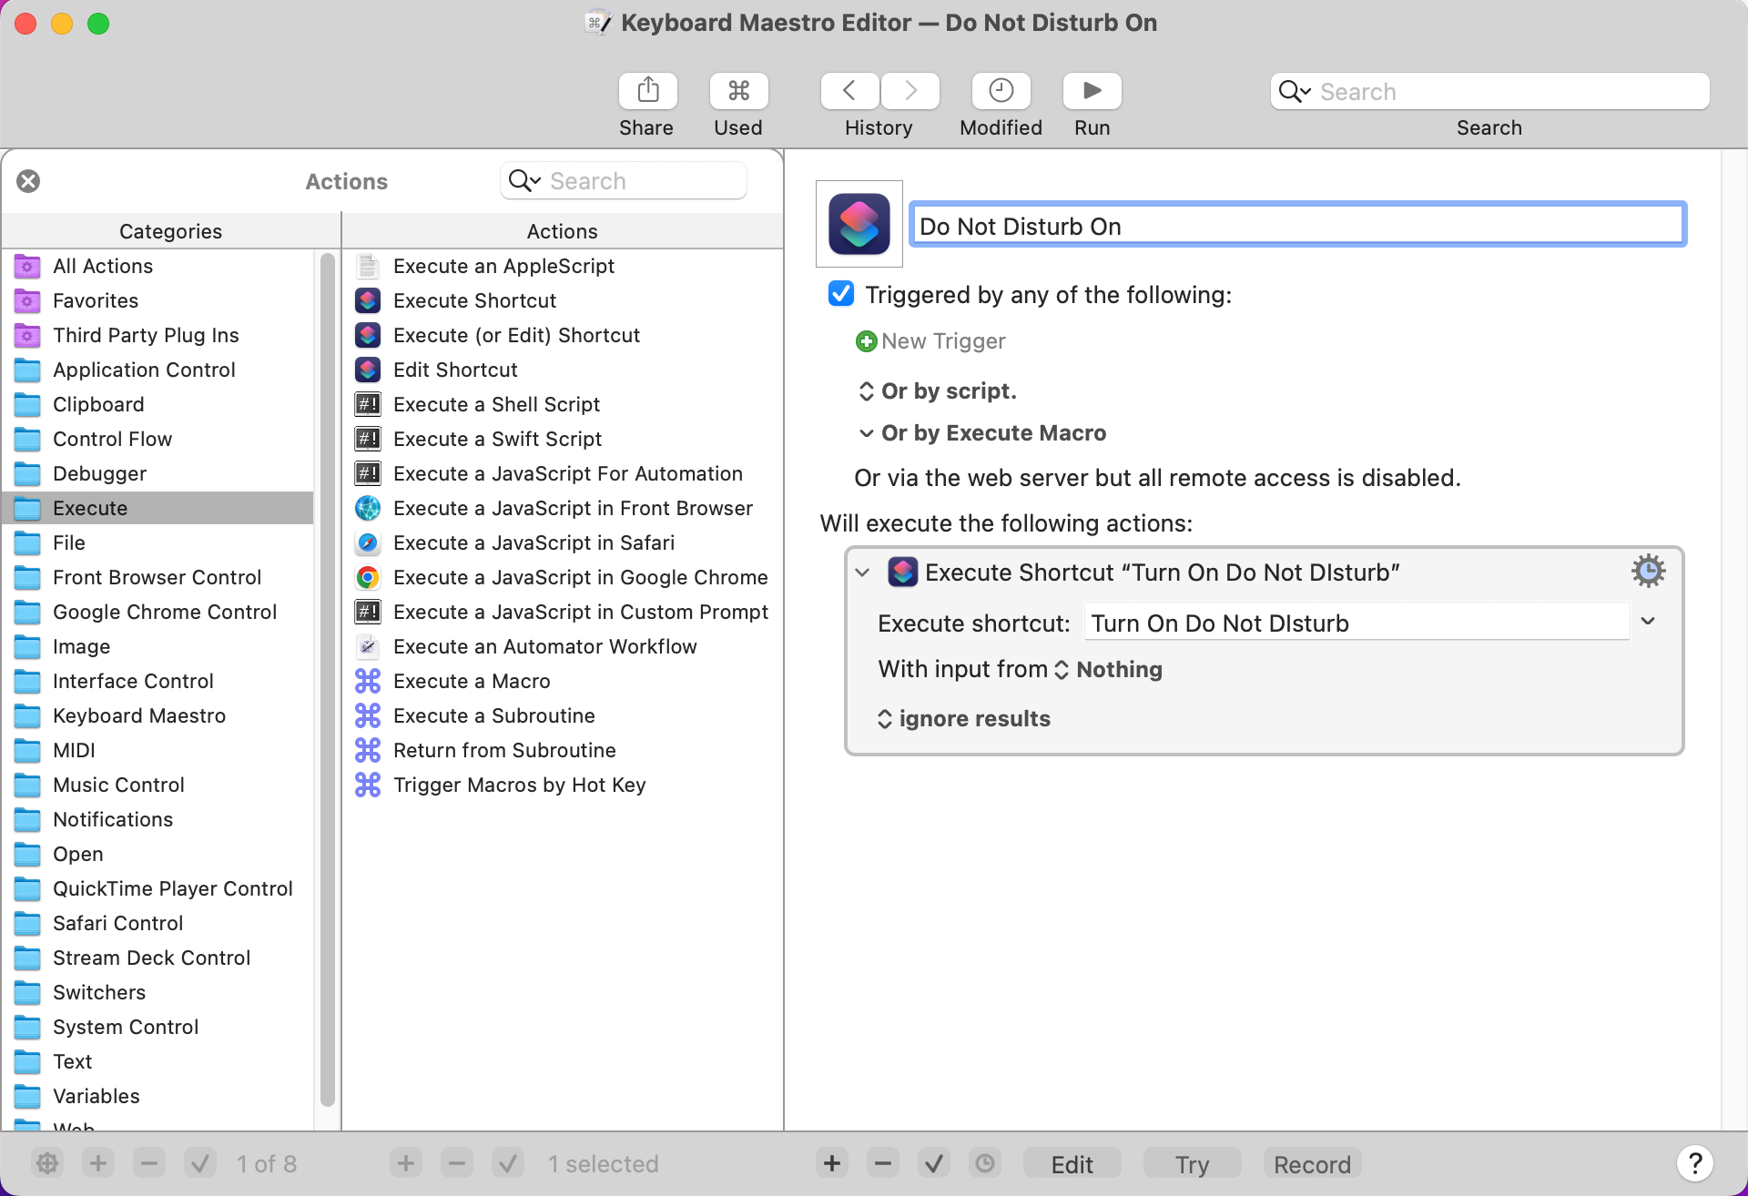This screenshot has width=1748, height=1196.
Task: Choose Execute a Swift Script action
Action: click(563, 439)
